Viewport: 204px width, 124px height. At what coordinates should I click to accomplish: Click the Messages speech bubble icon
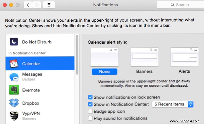click(x=14, y=77)
